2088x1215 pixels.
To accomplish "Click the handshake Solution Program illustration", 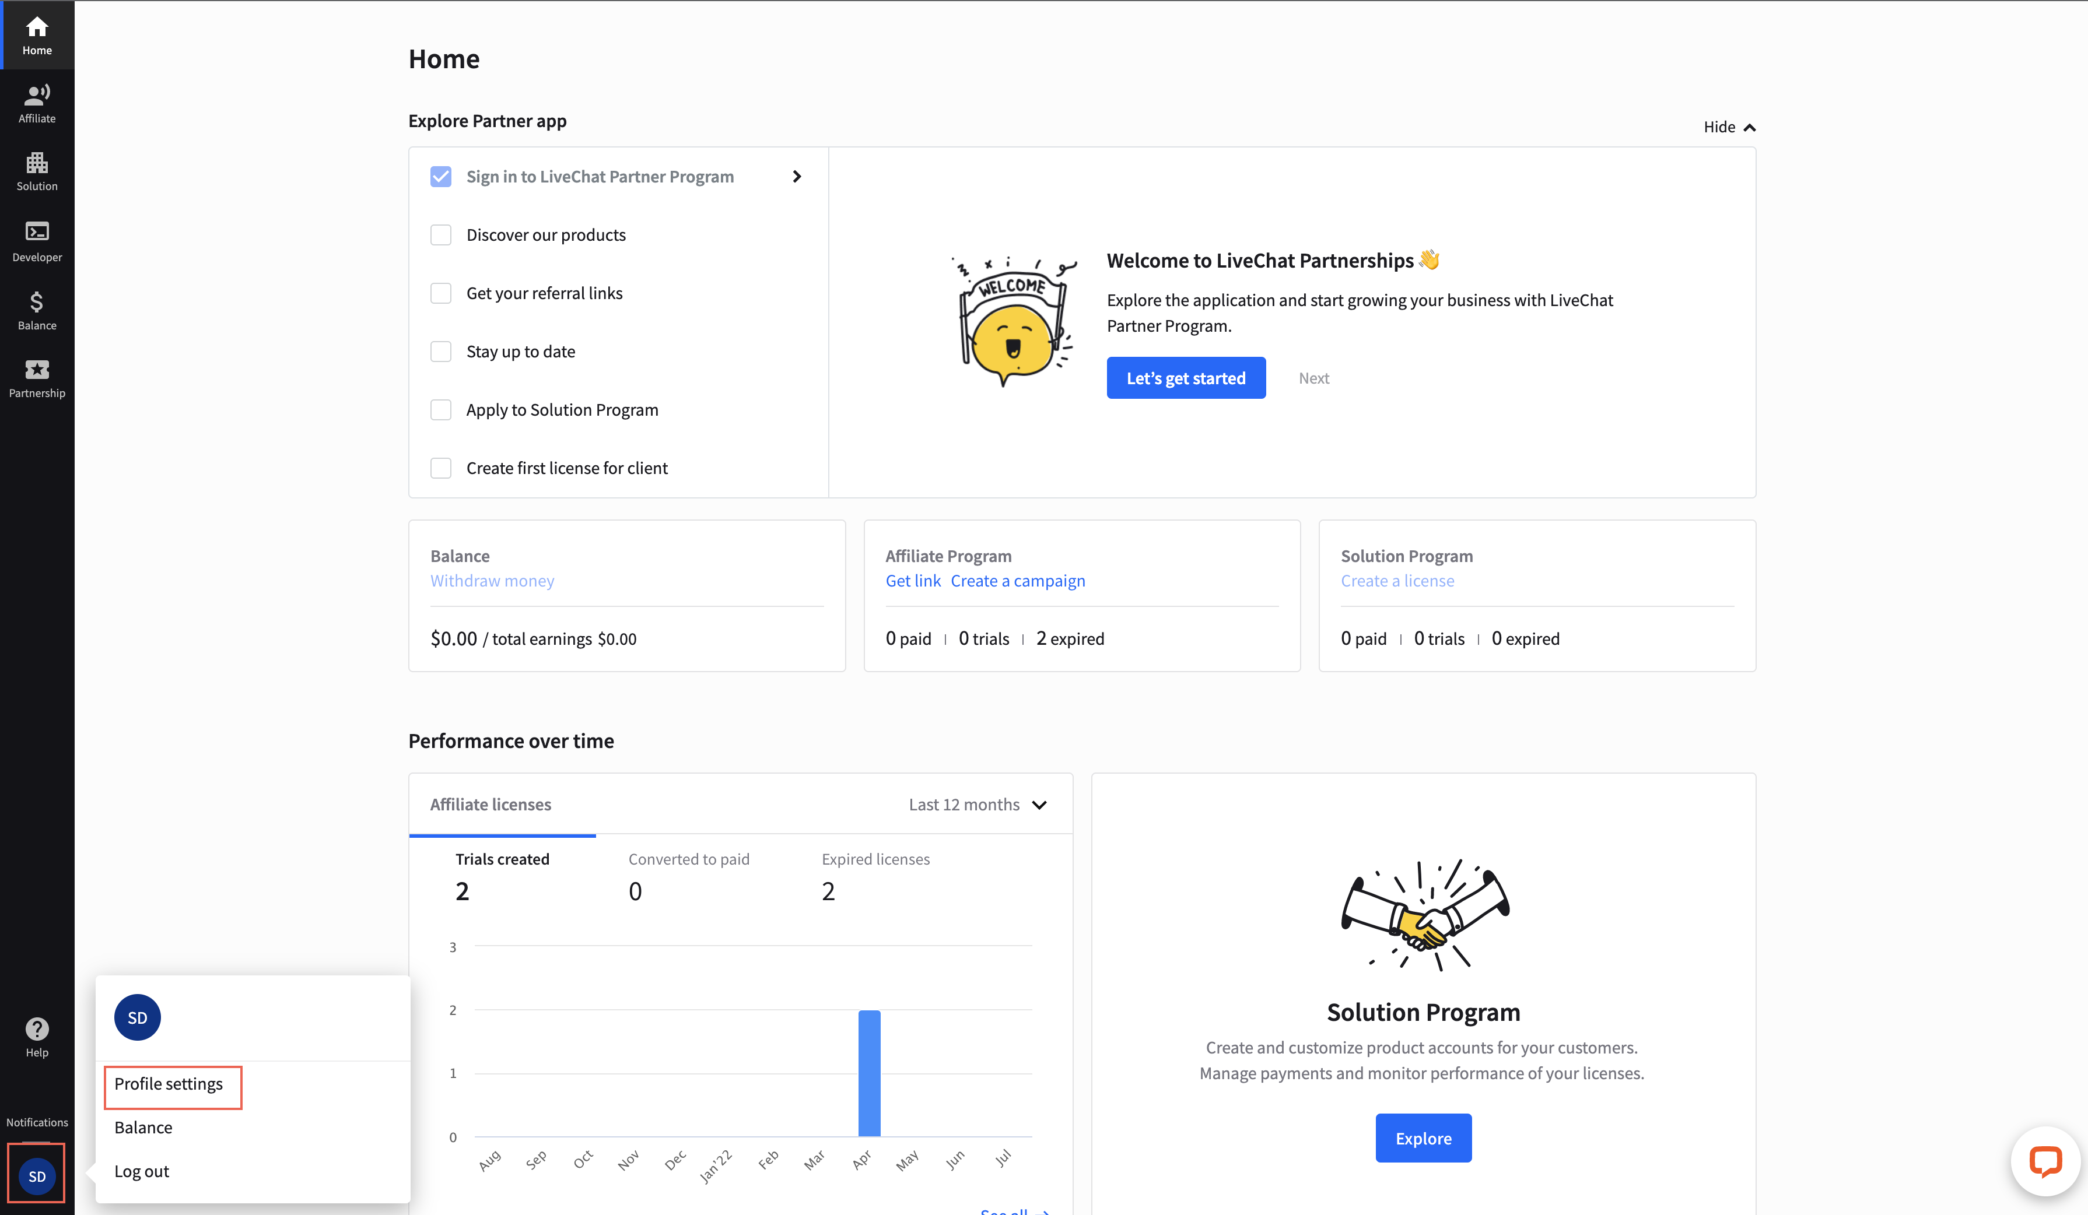I will [1424, 914].
